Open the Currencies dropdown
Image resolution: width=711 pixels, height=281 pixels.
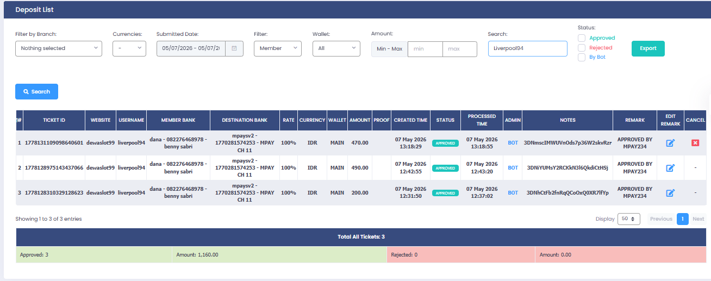pos(129,48)
